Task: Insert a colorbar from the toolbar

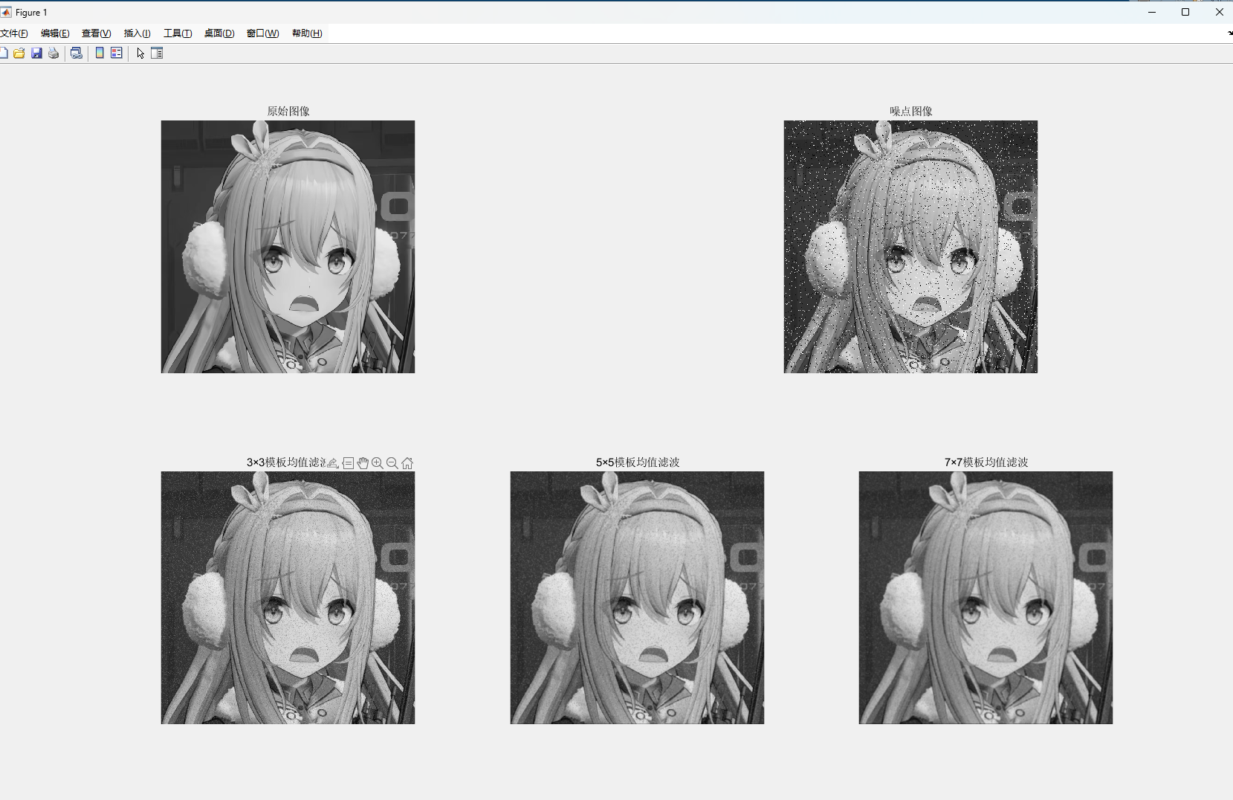Action: point(100,53)
